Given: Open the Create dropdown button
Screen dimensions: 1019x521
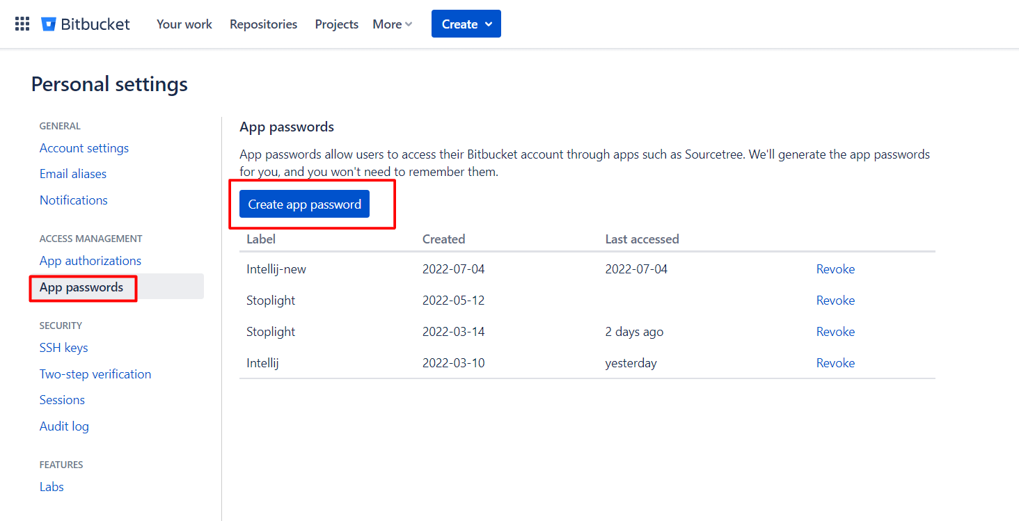Looking at the screenshot, I should pyautogui.click(x=466, y=24).
